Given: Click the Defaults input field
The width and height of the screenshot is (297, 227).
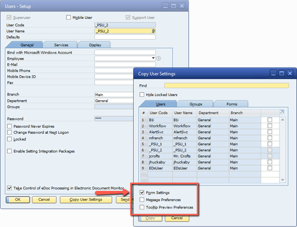Looking at the screenshot, I should pyautogui.click(x=125, y=37).
